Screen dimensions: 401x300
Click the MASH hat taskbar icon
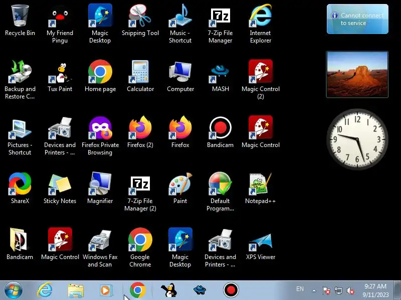tap(199, 290)
